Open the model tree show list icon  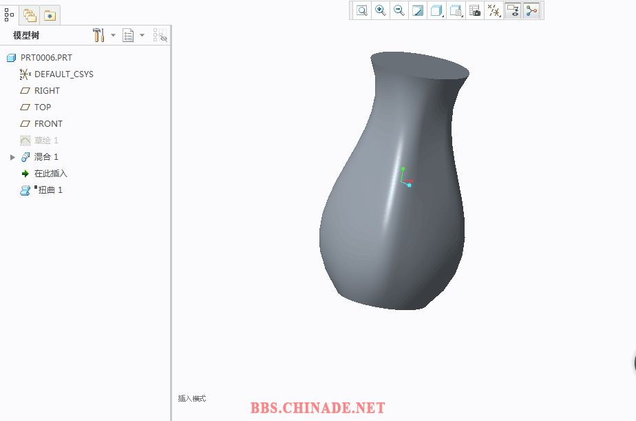point(128,35)
